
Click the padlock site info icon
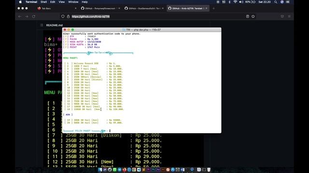coord(68,16)
